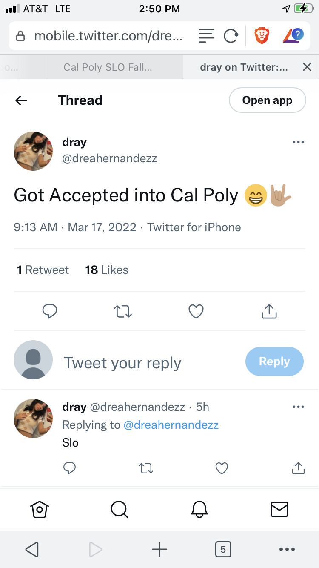This screenshot has width=319, height=568.
Task: Tap the back arrow beside Thread
Action: [21, 100]
